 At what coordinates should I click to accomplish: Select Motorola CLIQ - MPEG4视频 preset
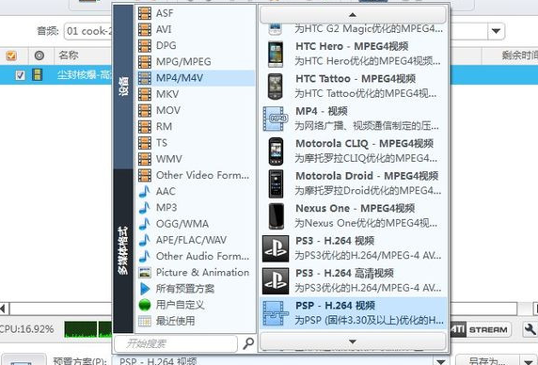pos(354,151)
